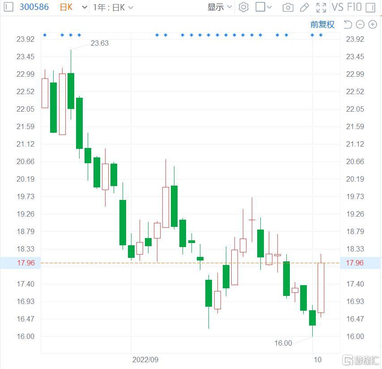Open chart settings gear icon
This screenshot has height=369, width=382.
point(244,7)
